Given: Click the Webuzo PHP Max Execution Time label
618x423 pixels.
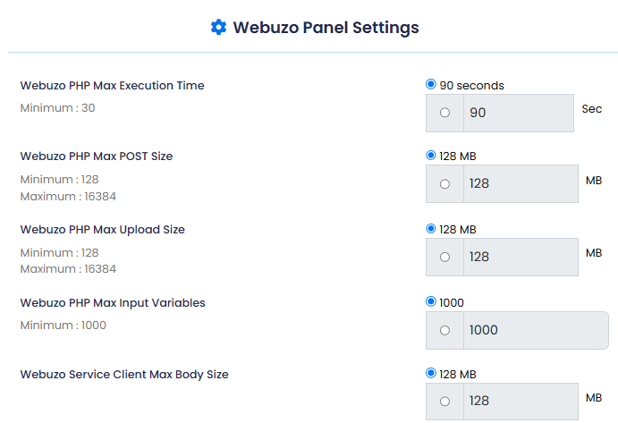Looking at the screenshot, I should click(x=113, y=86).
